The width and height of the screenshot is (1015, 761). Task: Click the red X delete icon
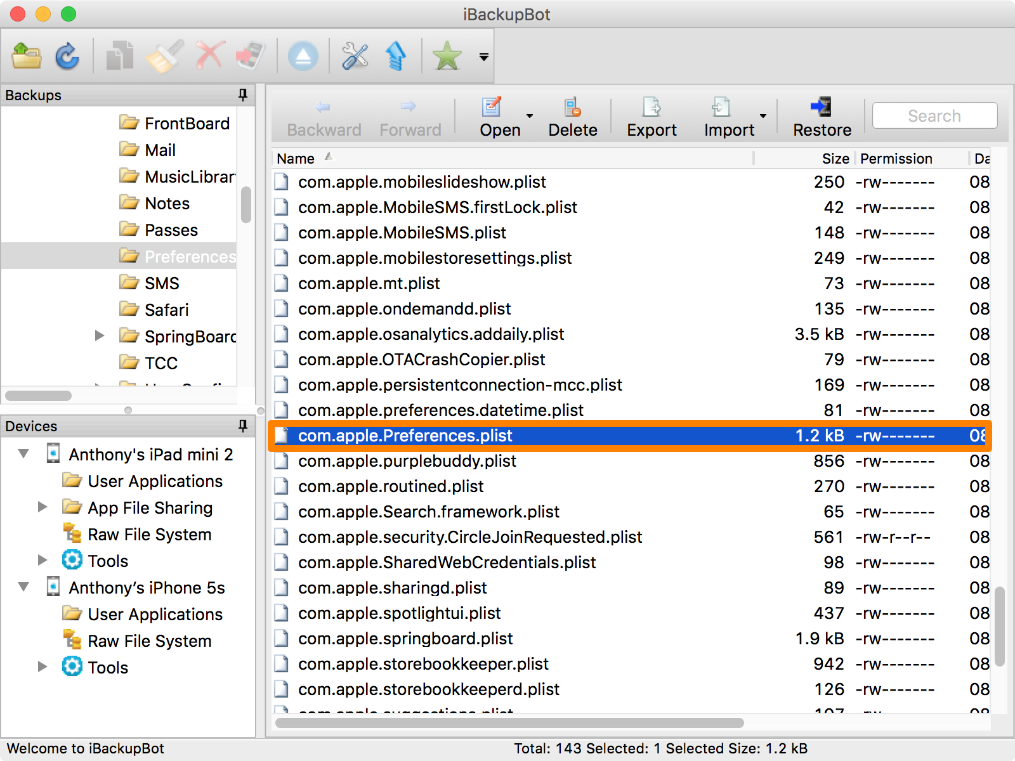coord(209,56)
